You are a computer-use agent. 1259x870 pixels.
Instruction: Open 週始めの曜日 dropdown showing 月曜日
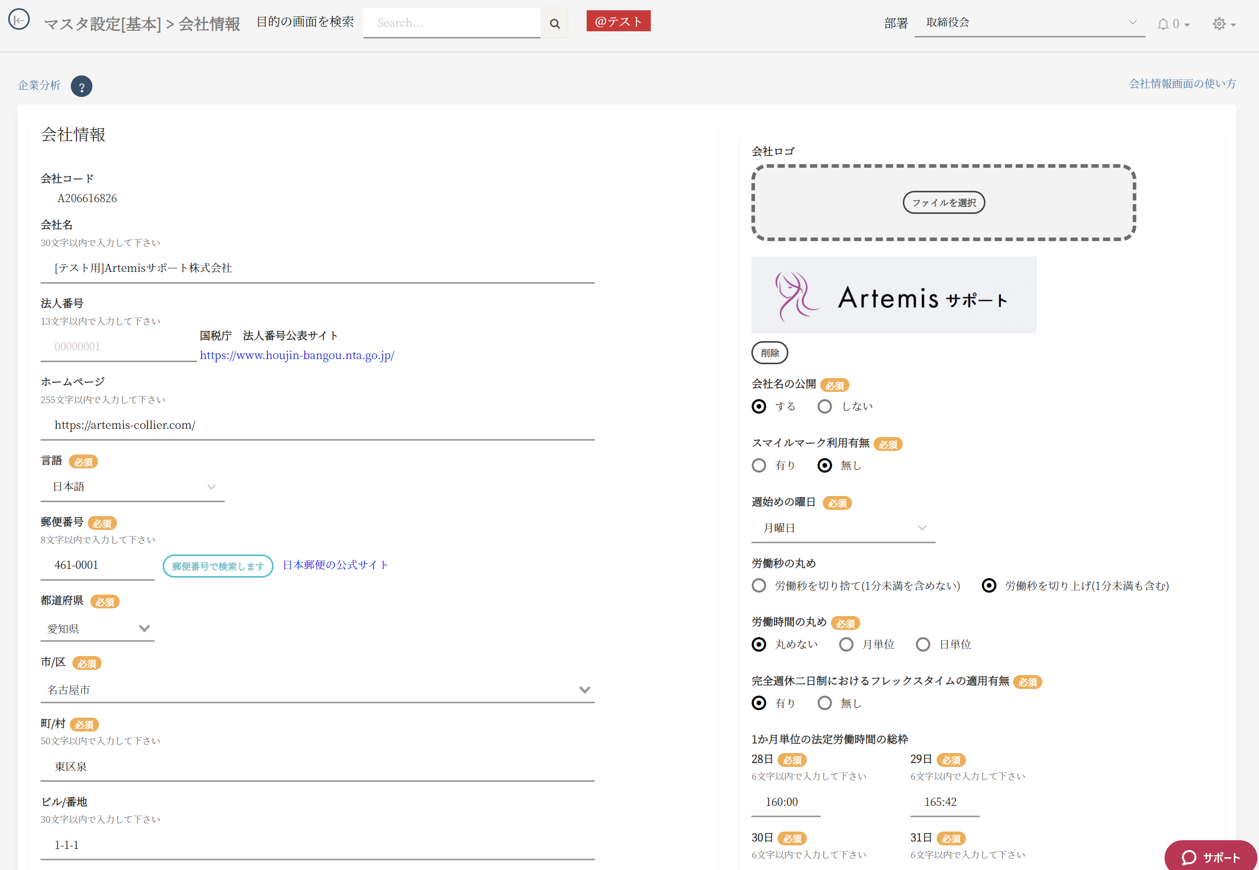[842, 528]
